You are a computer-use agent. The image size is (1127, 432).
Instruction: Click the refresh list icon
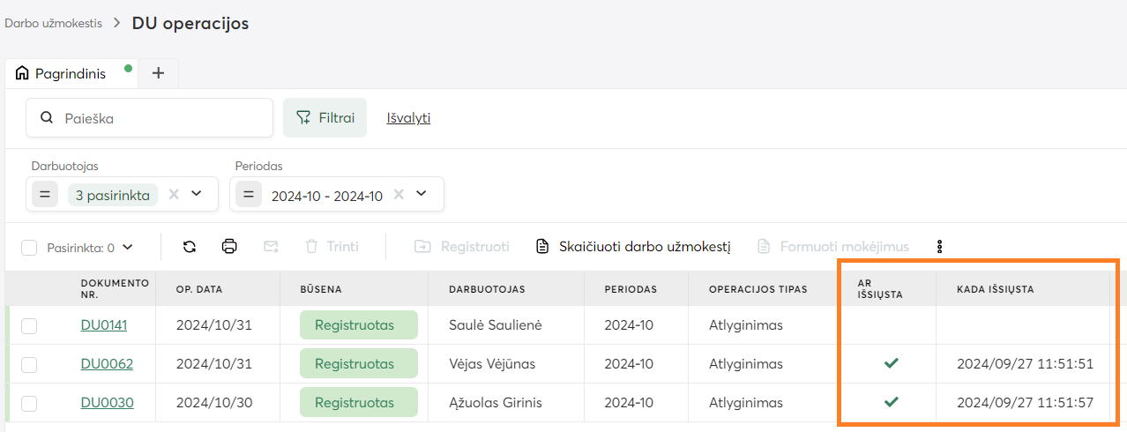coord(190,247)
